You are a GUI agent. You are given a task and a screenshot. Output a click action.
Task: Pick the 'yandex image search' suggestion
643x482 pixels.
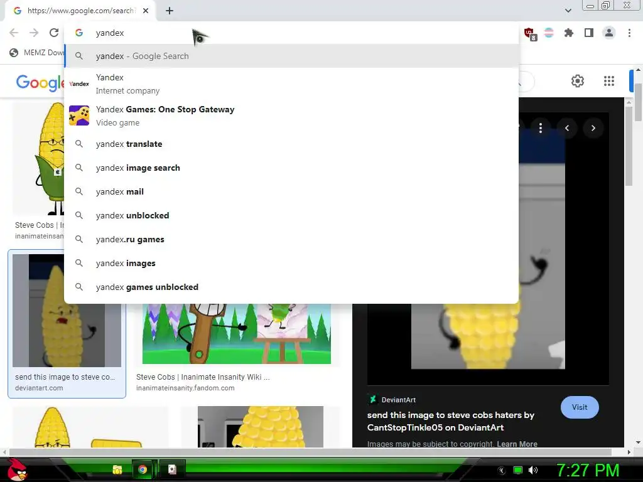pos(291,168)
